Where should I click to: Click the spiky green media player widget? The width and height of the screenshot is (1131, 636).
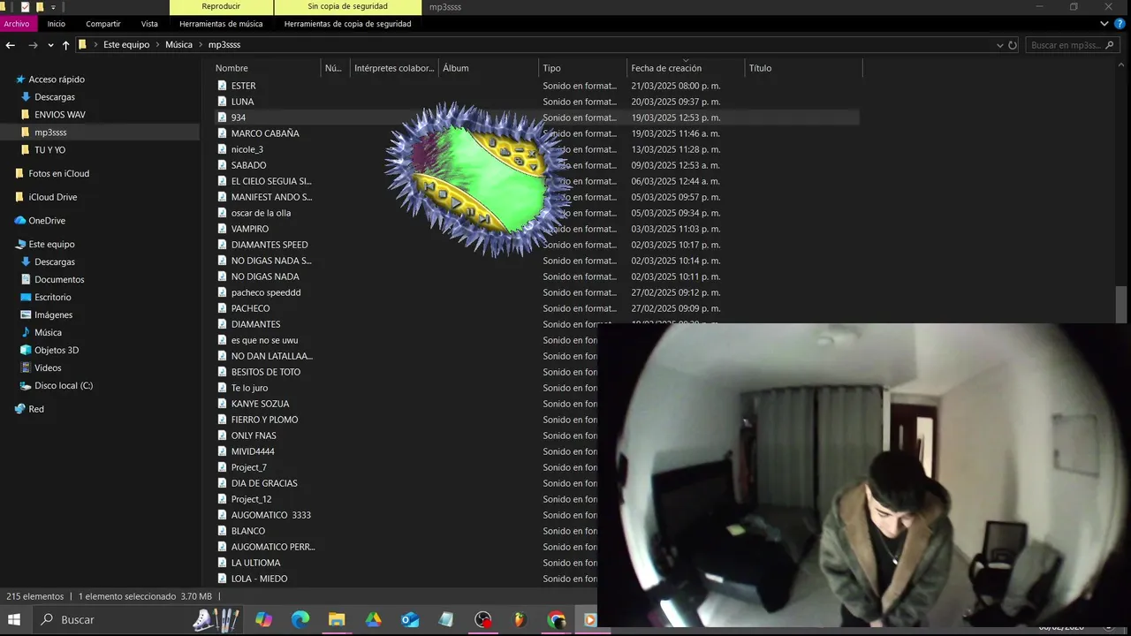pos(477,179)
